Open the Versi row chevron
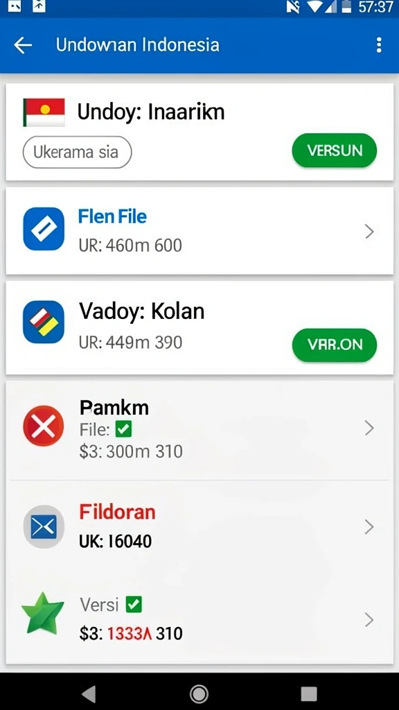The width and height of the screenshot is (399, 710). click(369, 620)
